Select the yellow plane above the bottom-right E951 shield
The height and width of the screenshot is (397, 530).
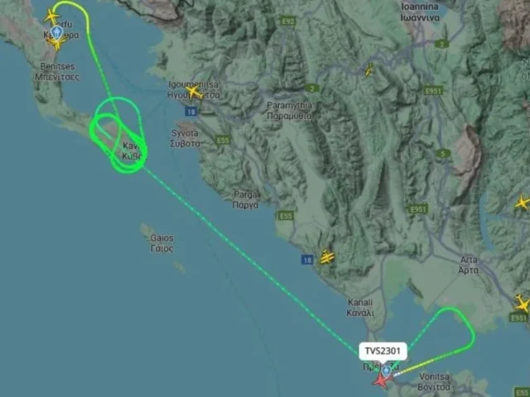[523, 304]
